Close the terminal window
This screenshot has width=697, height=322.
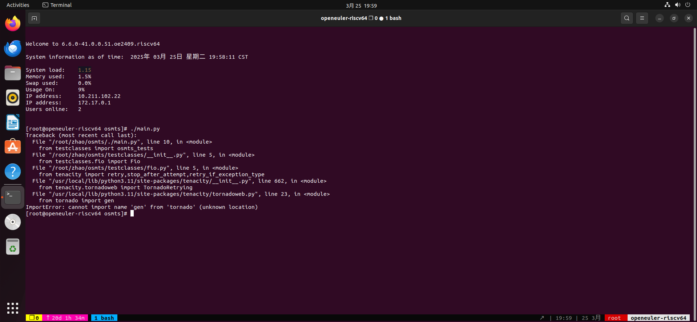689,18
